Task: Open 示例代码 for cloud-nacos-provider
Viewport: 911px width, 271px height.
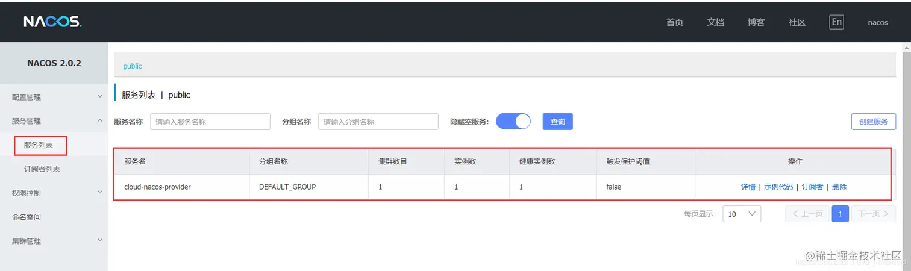Action: coord(778,187)
